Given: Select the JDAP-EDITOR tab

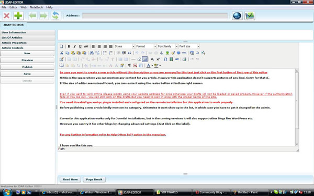Looking at the screenshot, I should [14, 25].
